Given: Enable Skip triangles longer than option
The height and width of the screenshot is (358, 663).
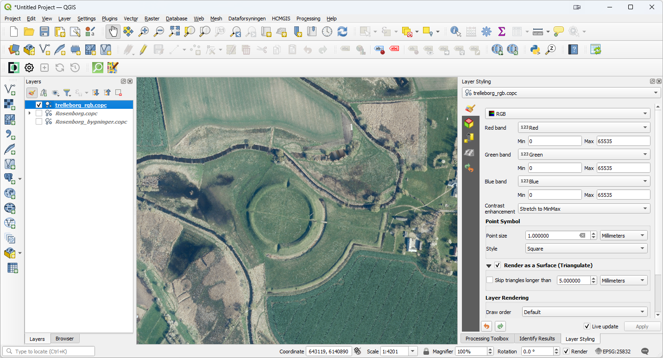Looking at the screenshot, I should (x=490, y=280).
